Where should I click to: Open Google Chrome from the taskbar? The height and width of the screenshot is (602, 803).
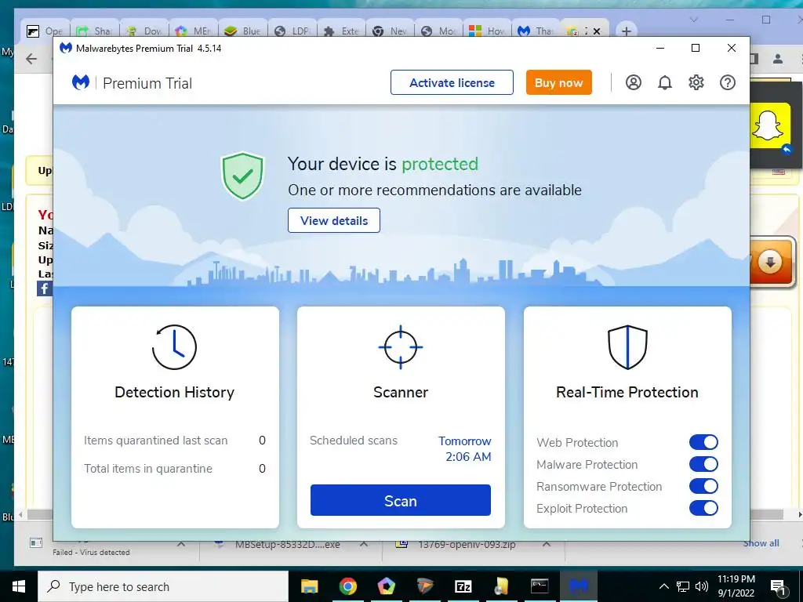(x=347, y=586)
